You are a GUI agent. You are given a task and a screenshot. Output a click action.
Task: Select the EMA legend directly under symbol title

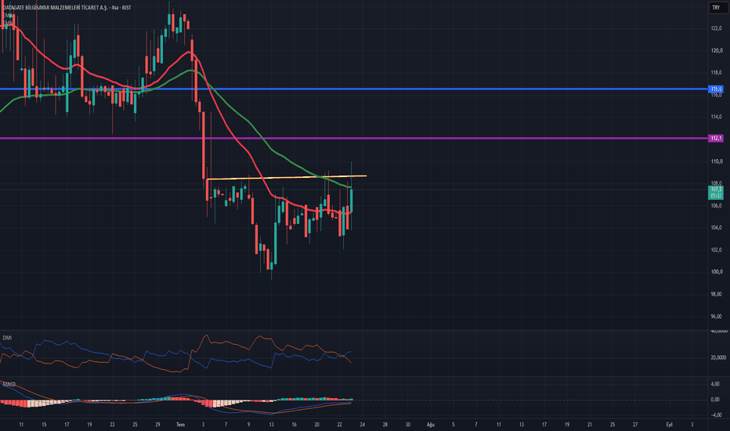pos(8,16)
